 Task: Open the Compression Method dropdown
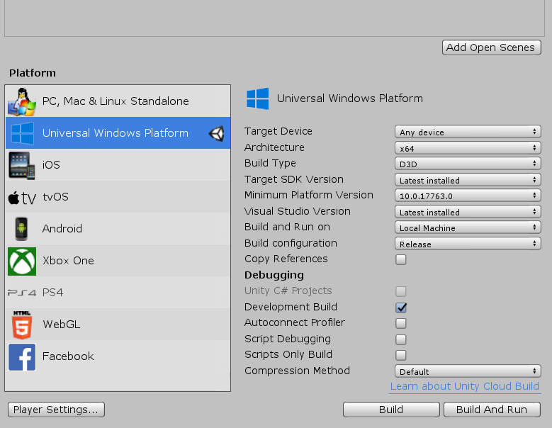click(468, 371)
